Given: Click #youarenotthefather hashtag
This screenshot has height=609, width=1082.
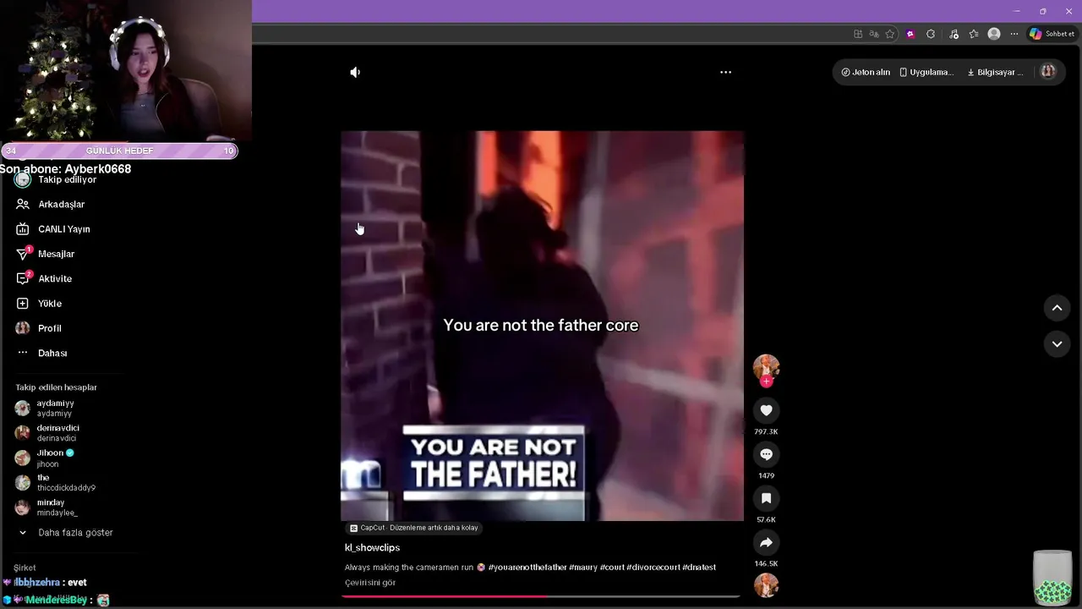Looking at the screenshot, I should click(527, 568).
